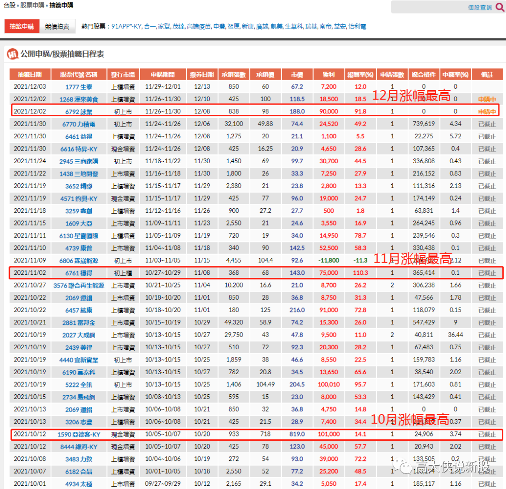This screenshot has height=489, width=506.
Task: Open the 台股 breadcrumb link
Action: pyautogui.click(x=9, y=5)
